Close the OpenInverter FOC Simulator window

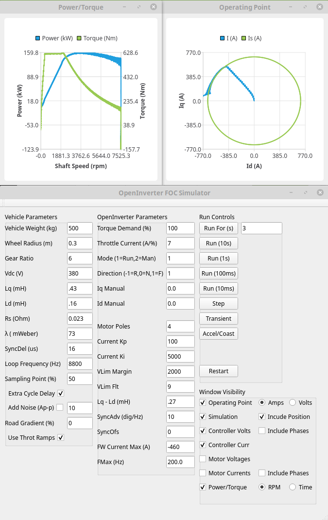(320, 192)
